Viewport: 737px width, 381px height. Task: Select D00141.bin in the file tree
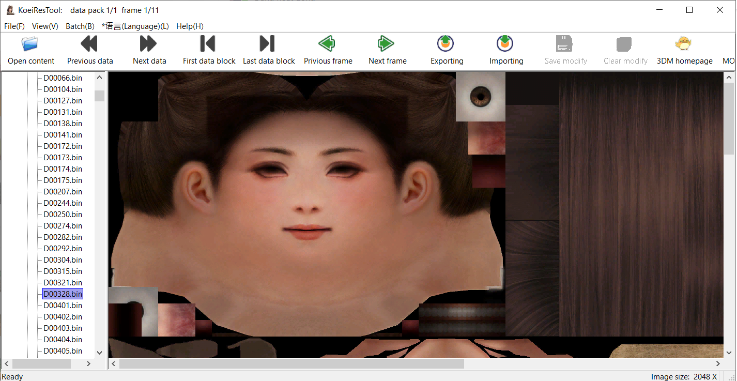coord(63,135)
